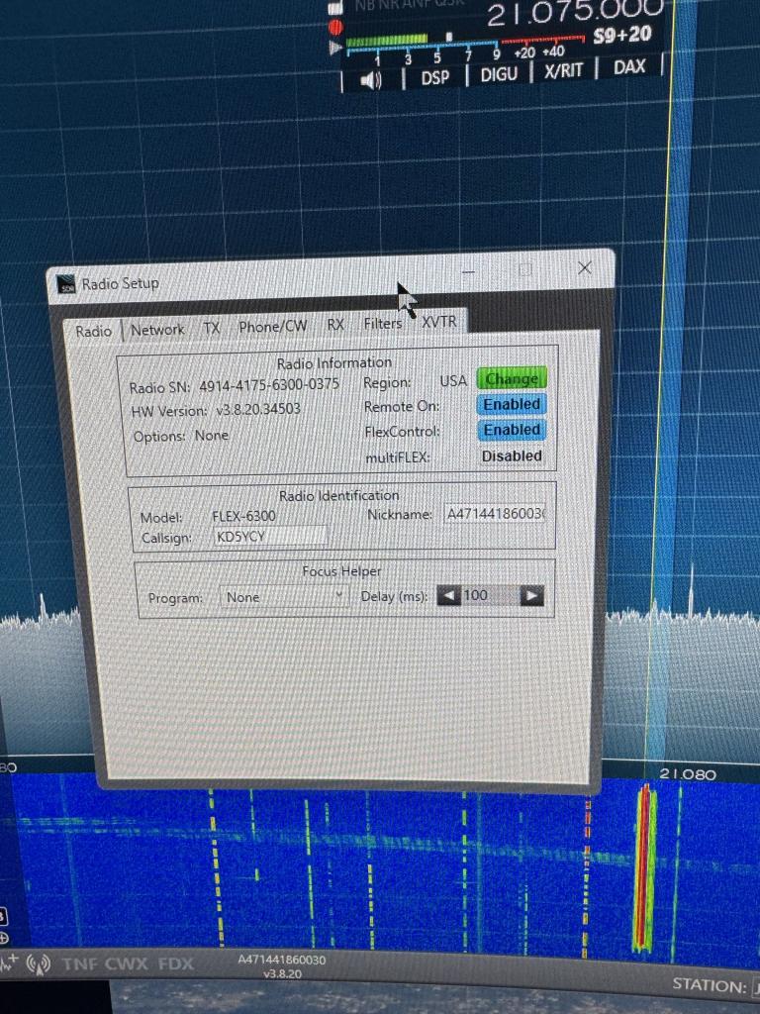Toggle Remote On Enabled button

[512, 404]
